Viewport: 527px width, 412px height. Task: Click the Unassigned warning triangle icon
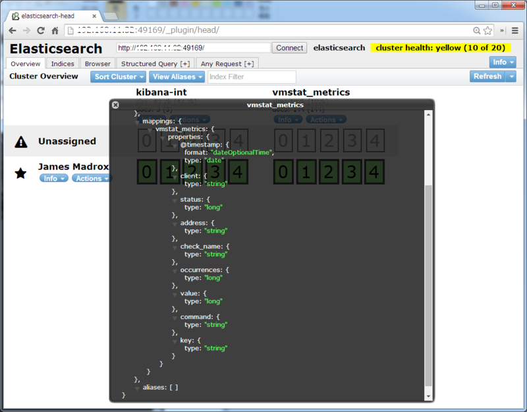coord(20,140)
